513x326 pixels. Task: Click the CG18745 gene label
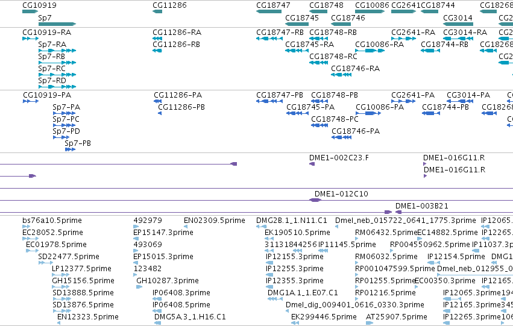coord(301,17)
